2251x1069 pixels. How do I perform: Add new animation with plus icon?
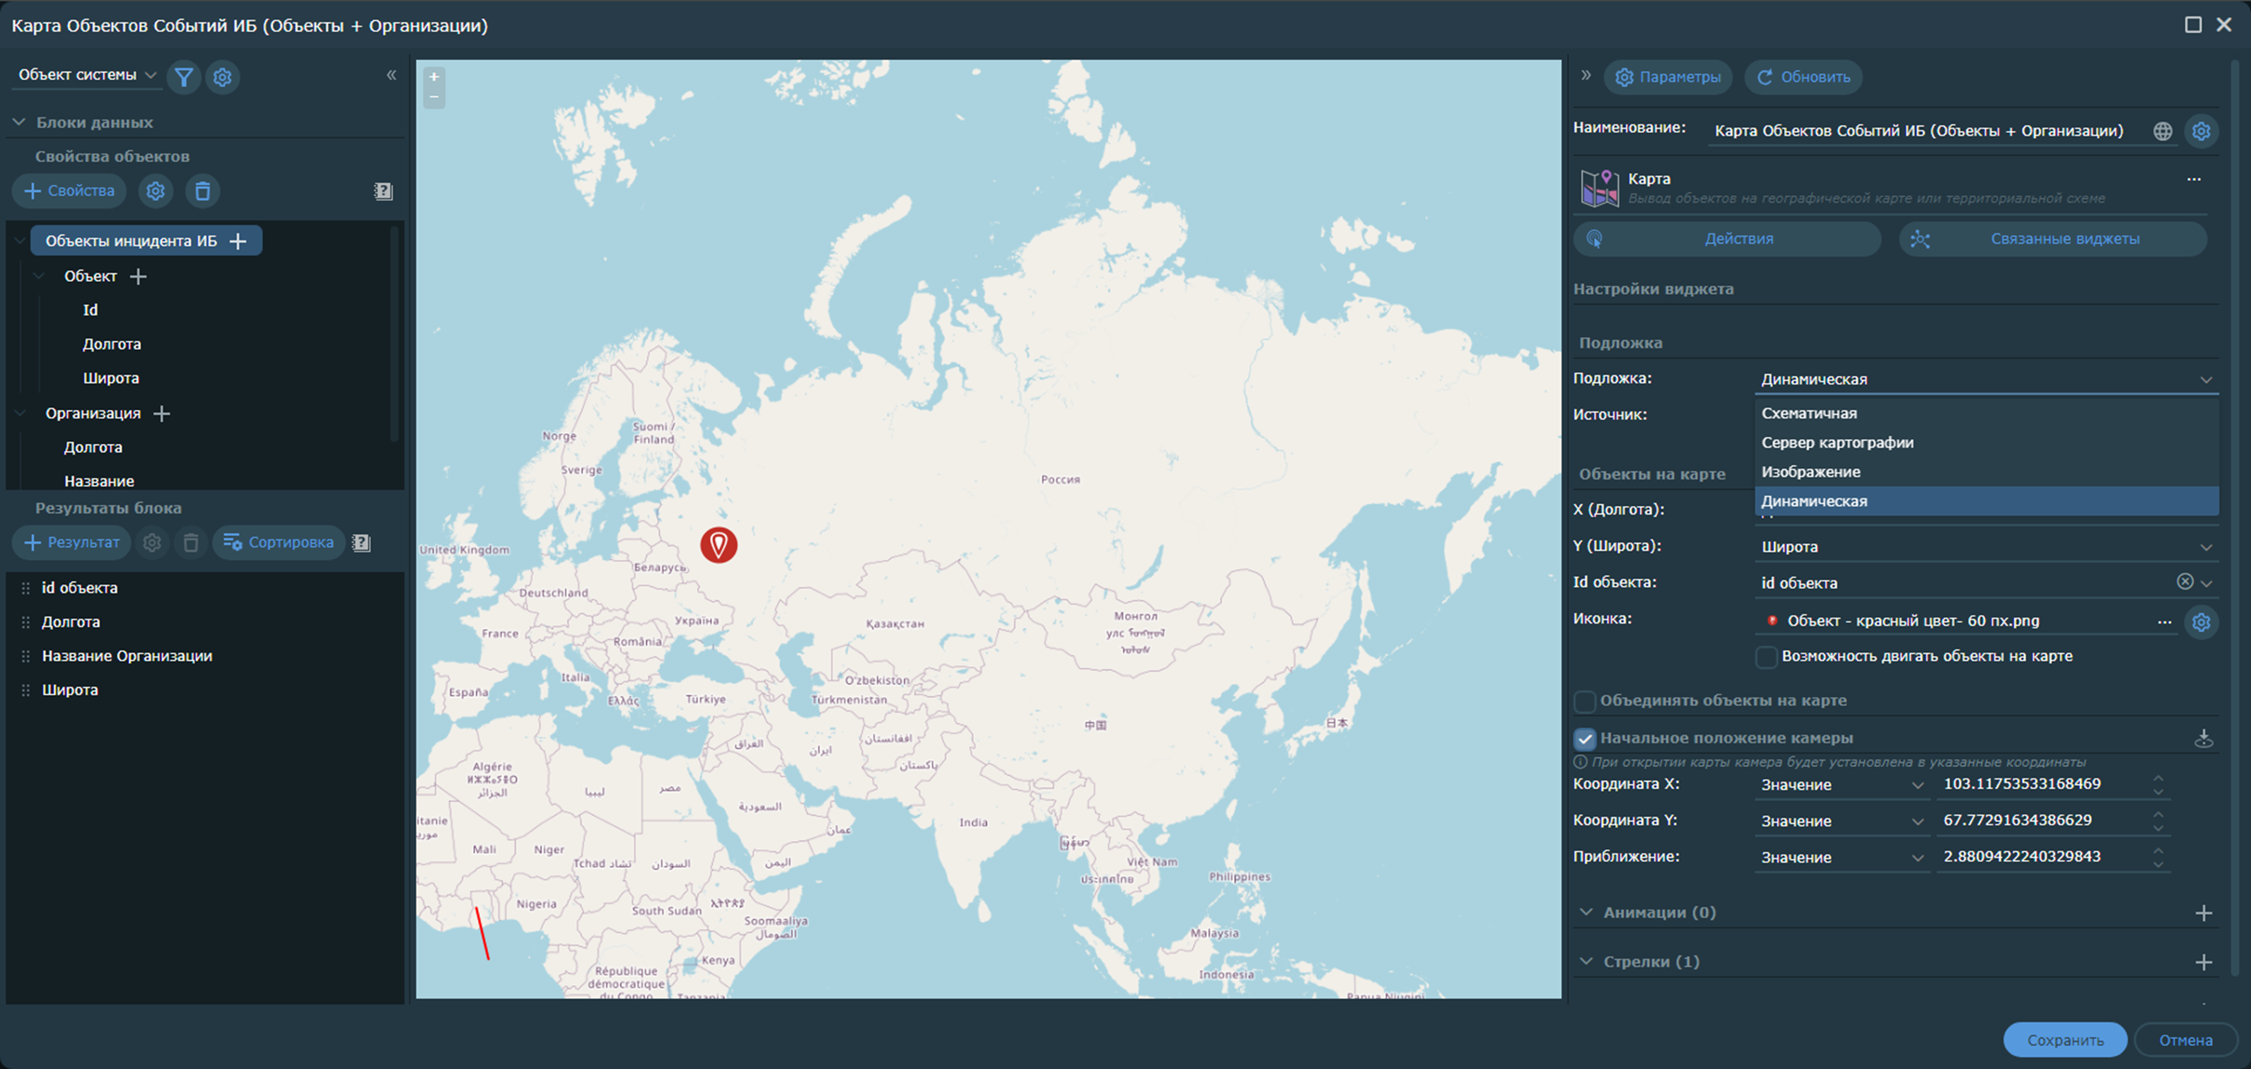coord(2203,913)
